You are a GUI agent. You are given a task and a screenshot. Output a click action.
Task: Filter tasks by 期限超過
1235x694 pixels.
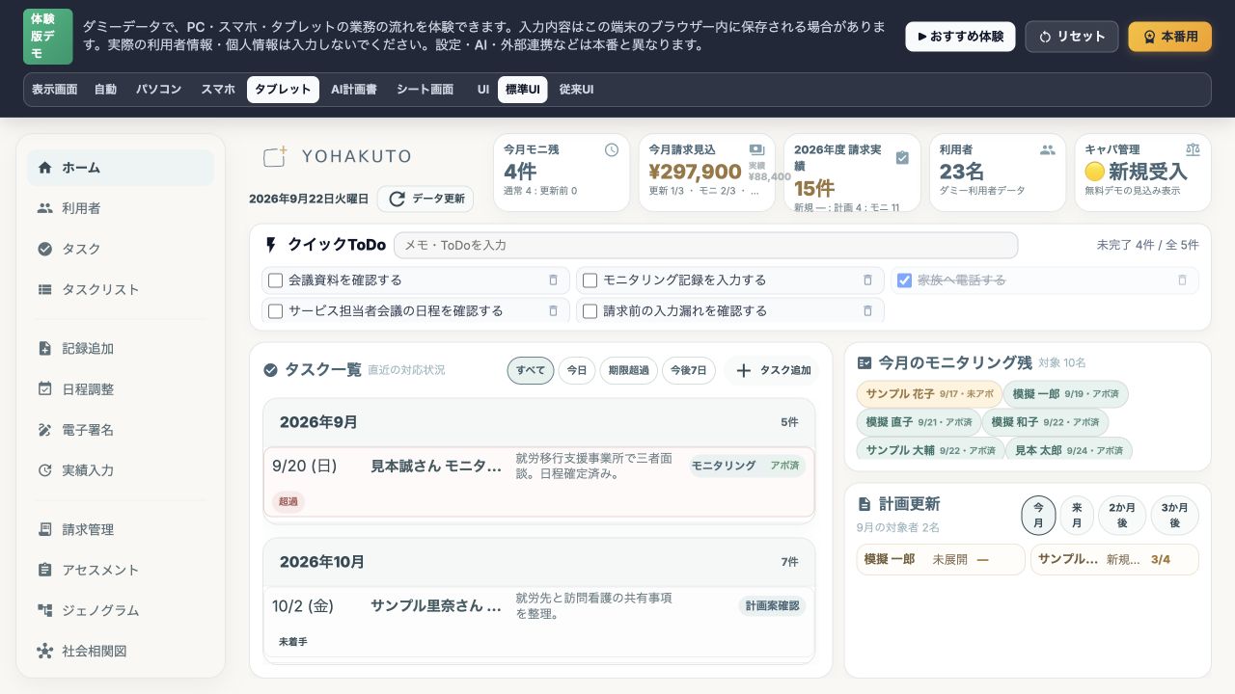coord(629,370)
